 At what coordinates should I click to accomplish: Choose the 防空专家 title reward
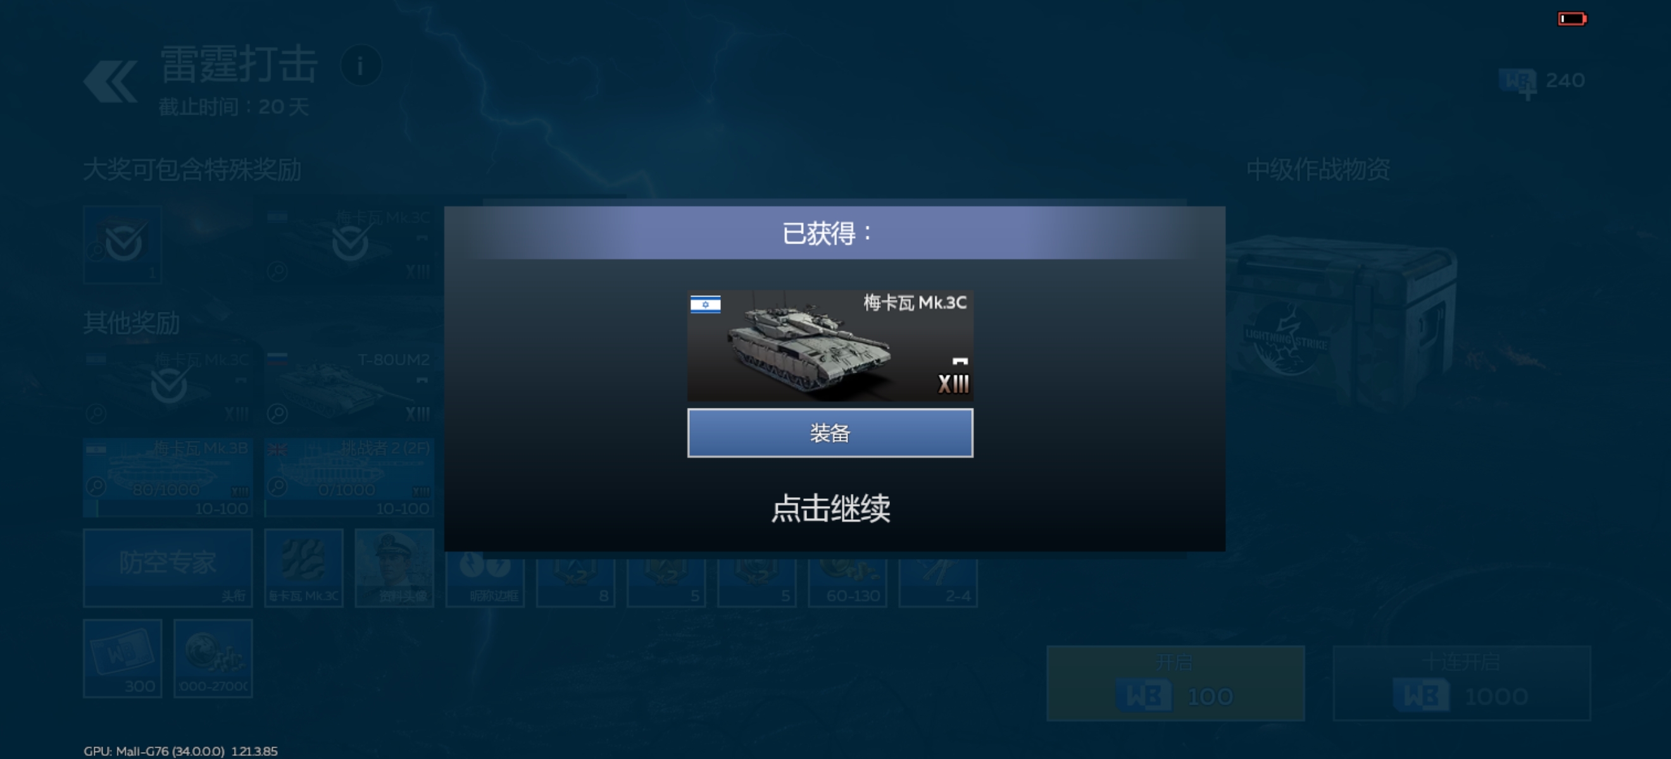(x=167, y=568)
